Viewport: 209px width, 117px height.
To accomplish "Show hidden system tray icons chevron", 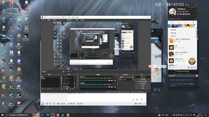I will (172, 115).
